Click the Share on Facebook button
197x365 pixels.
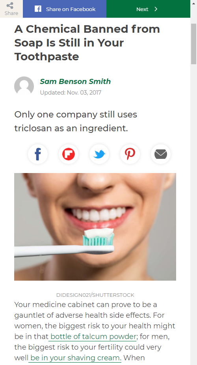pos(65,9)
